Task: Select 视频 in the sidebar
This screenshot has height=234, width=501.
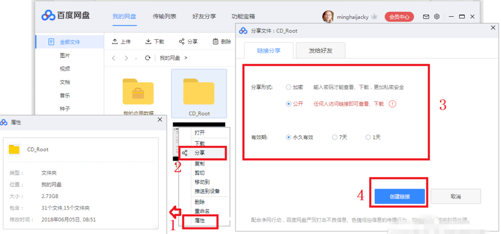Action: tap(65, 68)
